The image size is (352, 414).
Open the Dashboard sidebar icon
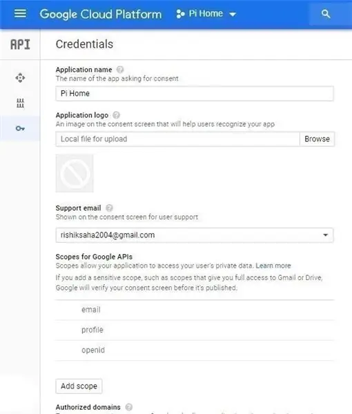20,78
